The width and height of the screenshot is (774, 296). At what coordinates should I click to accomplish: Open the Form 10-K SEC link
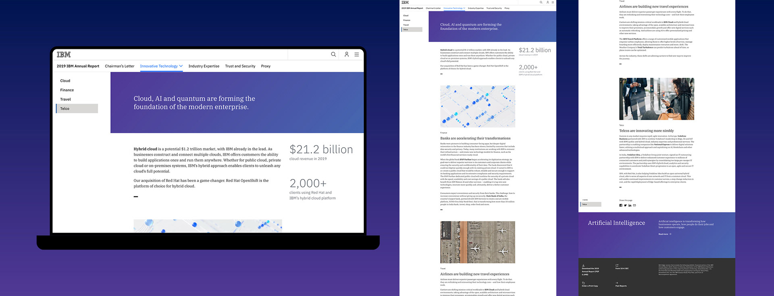(x=622, y=269)
